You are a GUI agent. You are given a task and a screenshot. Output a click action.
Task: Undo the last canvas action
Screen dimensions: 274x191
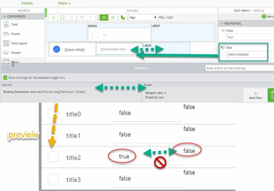pyautogui.click(x=82, y=17)
